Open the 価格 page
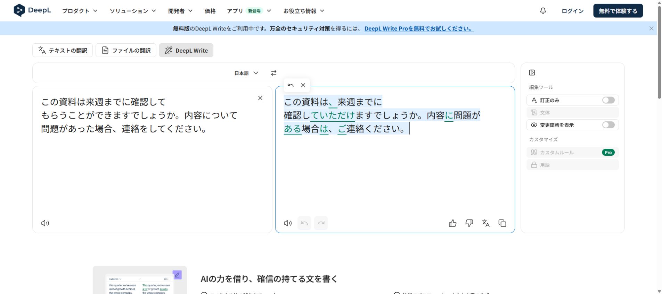Screen dimensions: 662x294 [x=210, y=11]
